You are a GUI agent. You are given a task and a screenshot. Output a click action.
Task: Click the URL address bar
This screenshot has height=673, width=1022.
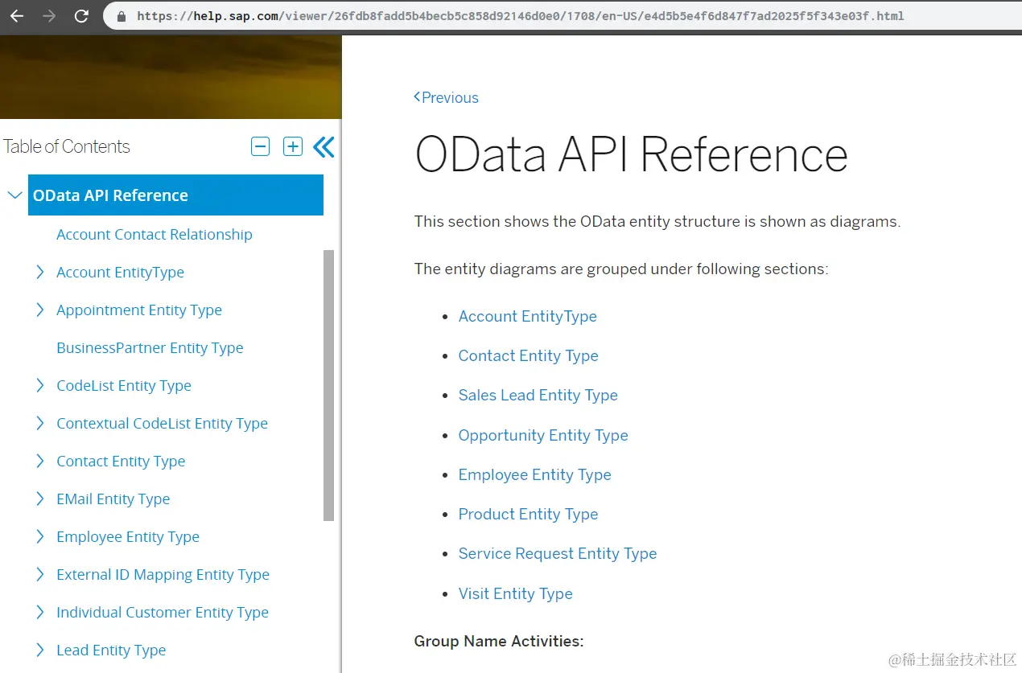563,16
